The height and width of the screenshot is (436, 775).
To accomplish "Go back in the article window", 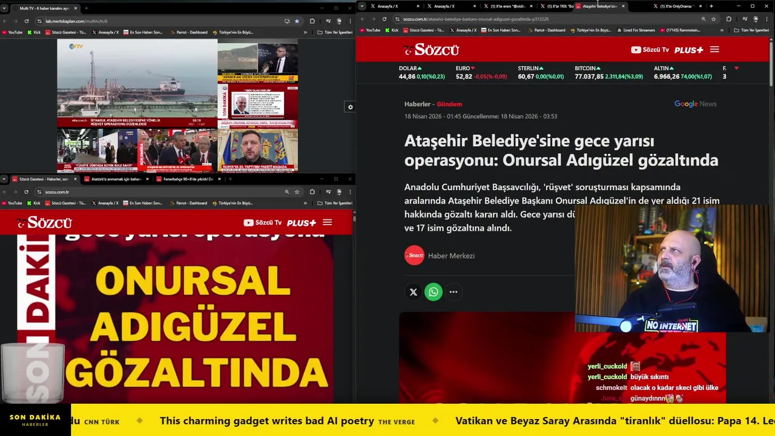I will tap(362, 19).
